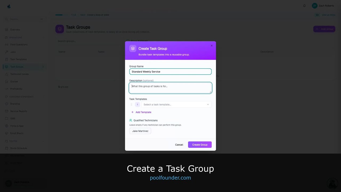Grab the drag handle for template row 1
The image size is (341, 192).
click(x=131, y=105)
